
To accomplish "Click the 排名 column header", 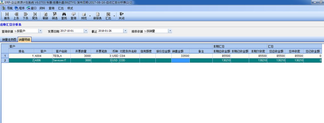I will click(21, 51).
